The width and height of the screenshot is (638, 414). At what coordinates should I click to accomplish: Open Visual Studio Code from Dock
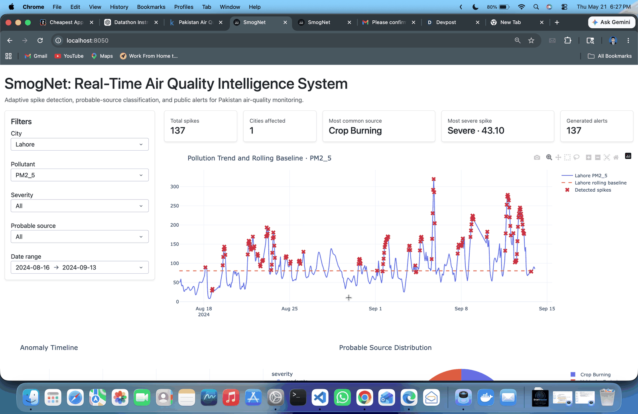[x=320, y=397]
